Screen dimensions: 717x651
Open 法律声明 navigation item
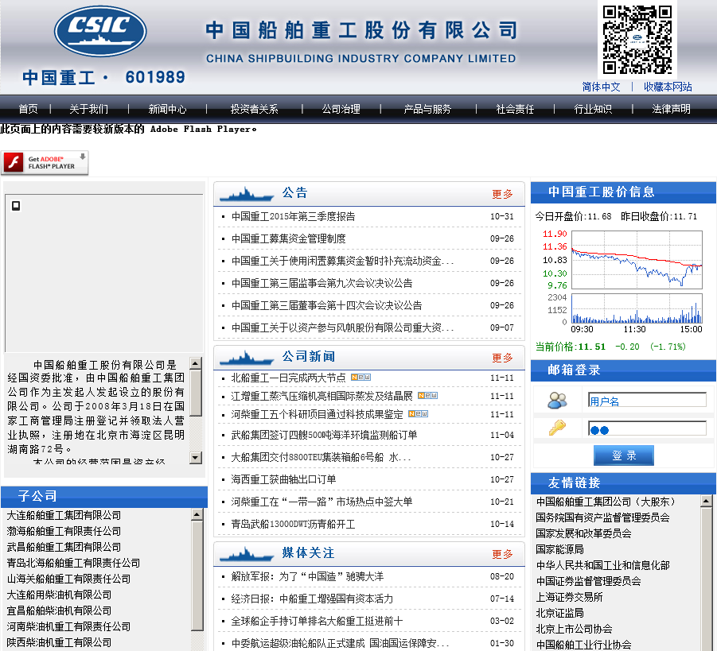coord(671,109)
